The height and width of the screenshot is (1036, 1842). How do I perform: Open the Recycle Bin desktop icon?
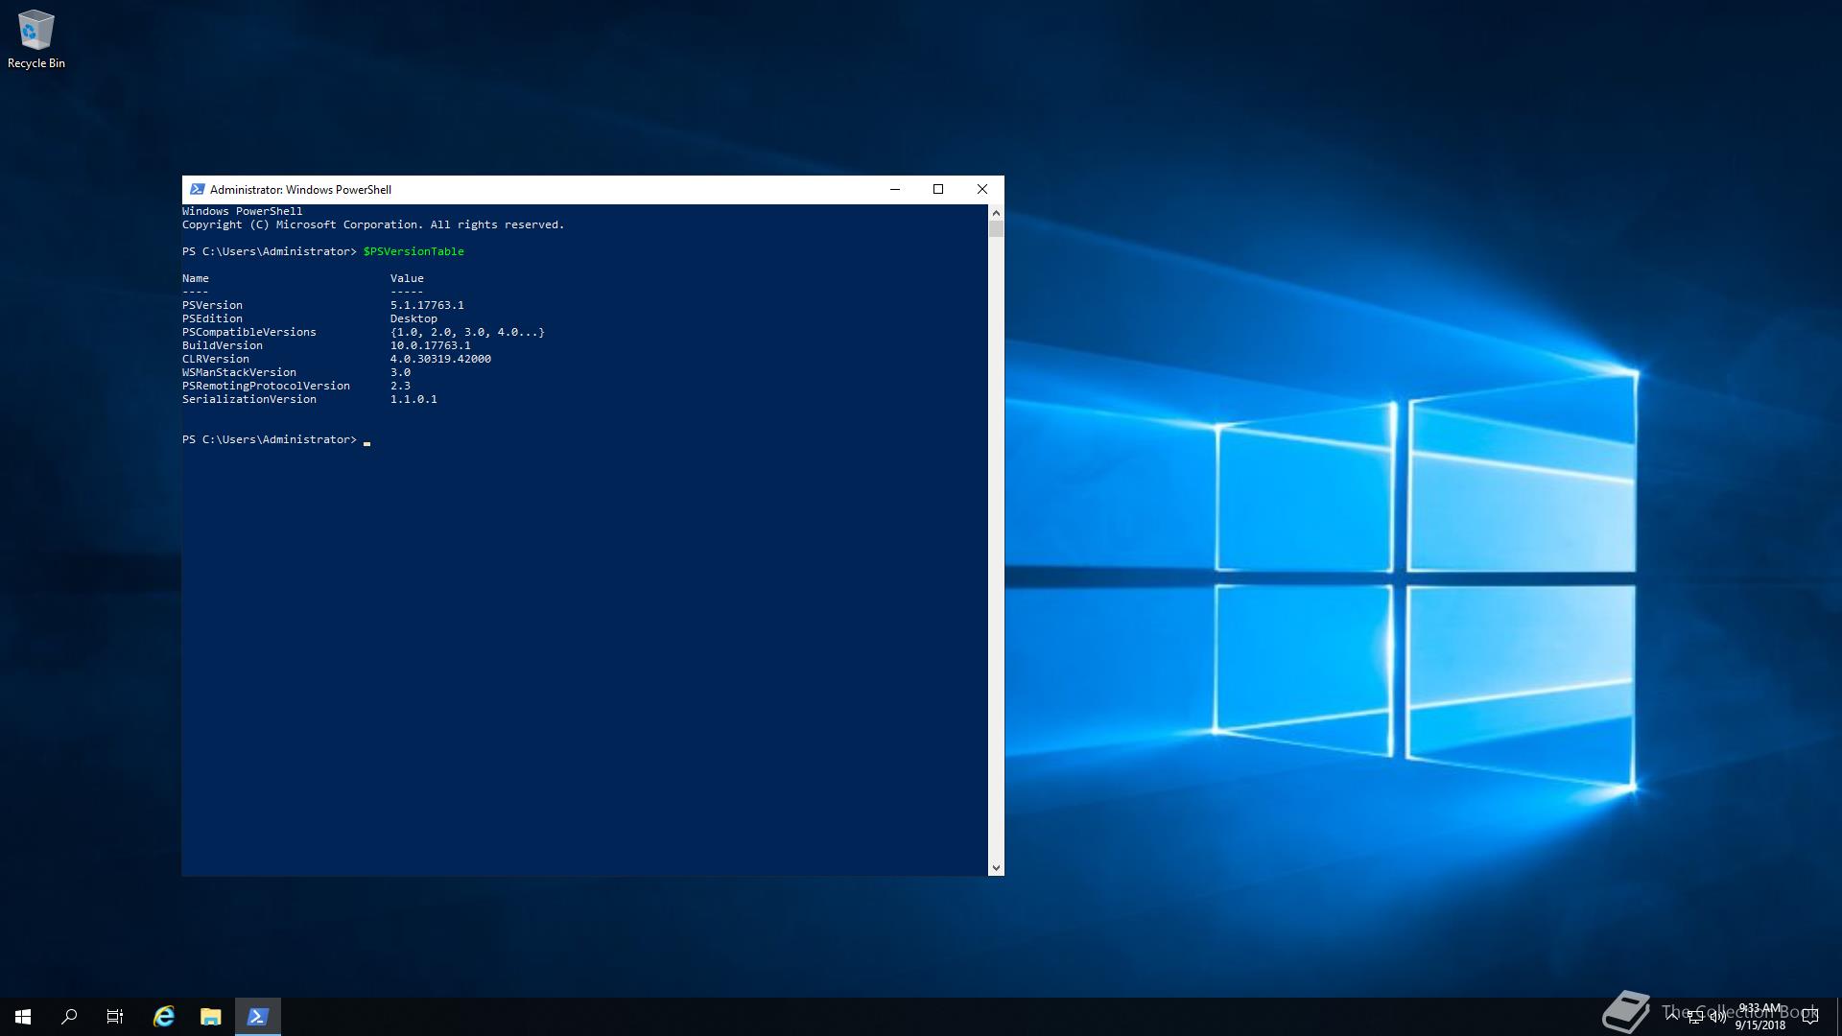[35, 40]
